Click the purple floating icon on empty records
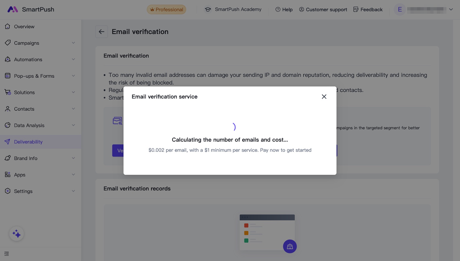 click(290, 246)
